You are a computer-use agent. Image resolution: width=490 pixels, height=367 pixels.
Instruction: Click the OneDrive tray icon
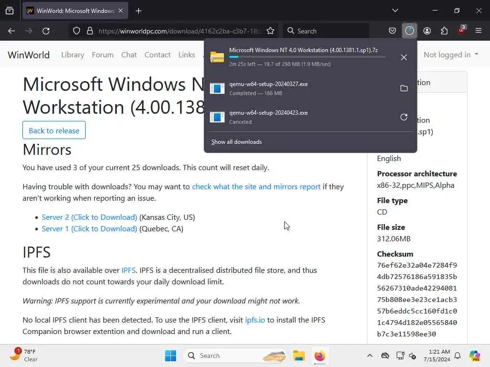point(385,356)
